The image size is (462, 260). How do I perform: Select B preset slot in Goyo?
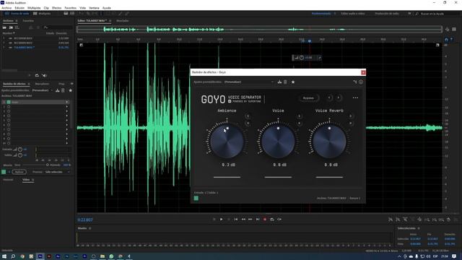pos(339,98)
